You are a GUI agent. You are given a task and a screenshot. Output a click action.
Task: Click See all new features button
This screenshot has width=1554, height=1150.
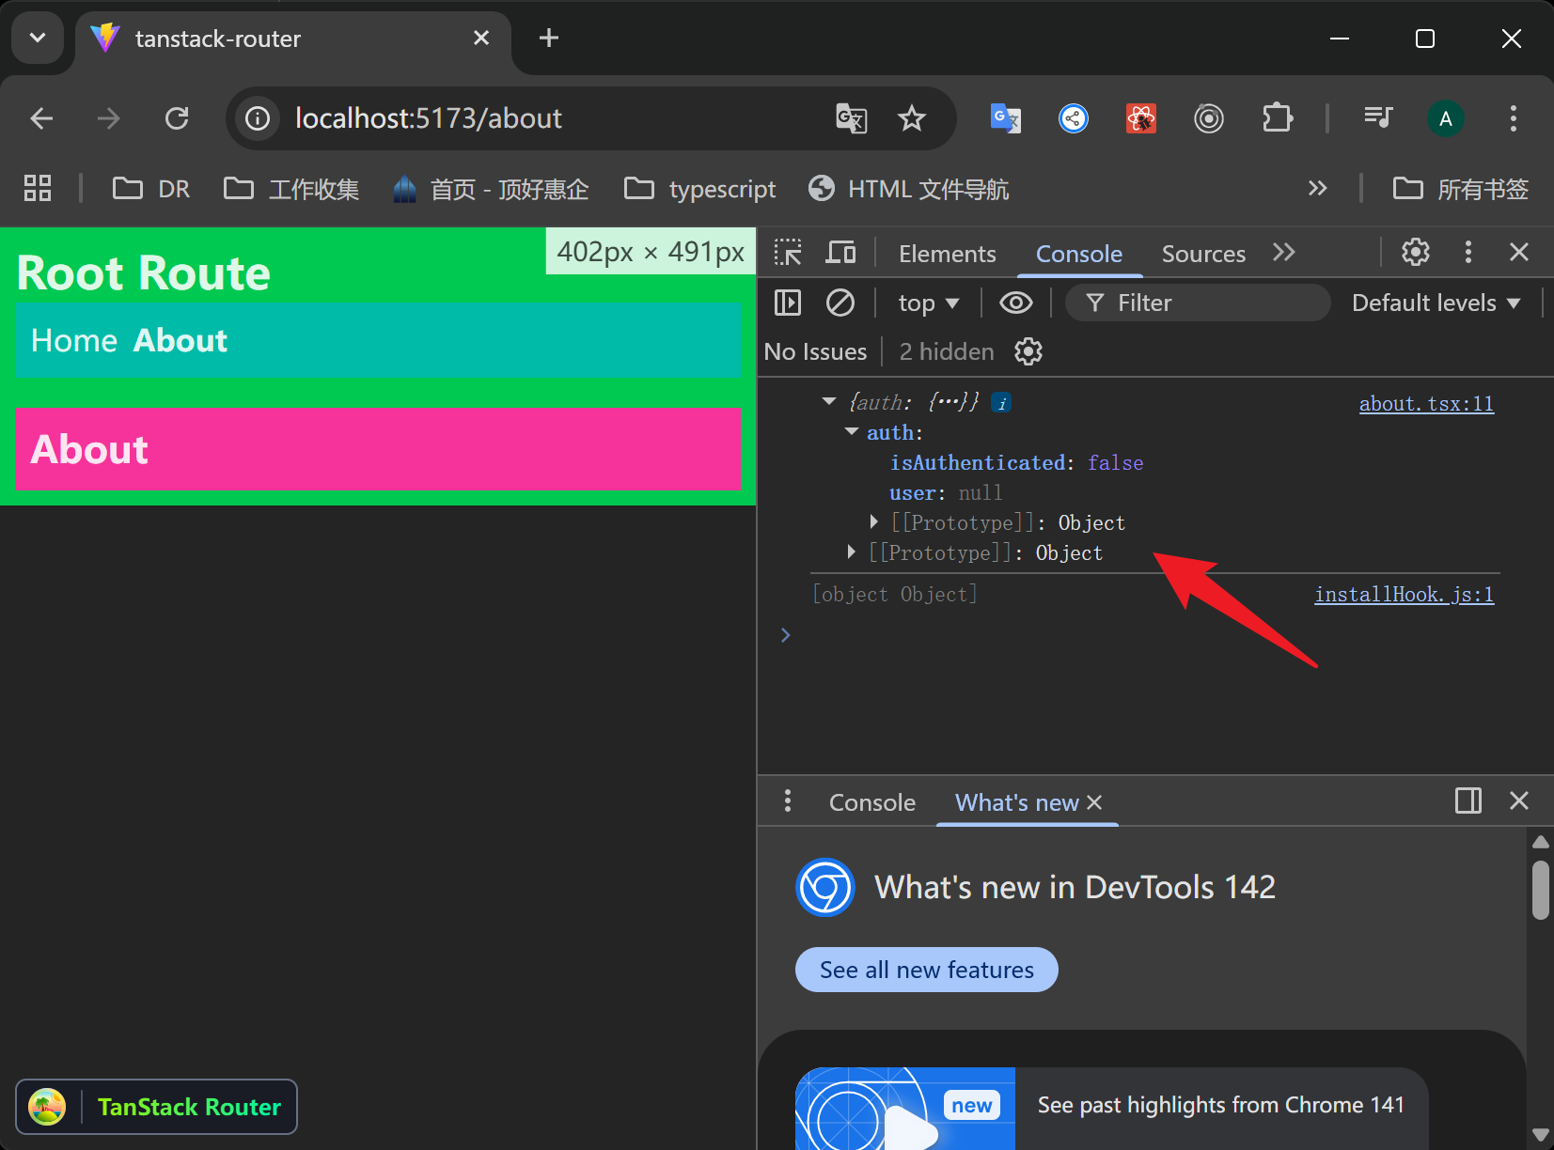click(926, 970)
